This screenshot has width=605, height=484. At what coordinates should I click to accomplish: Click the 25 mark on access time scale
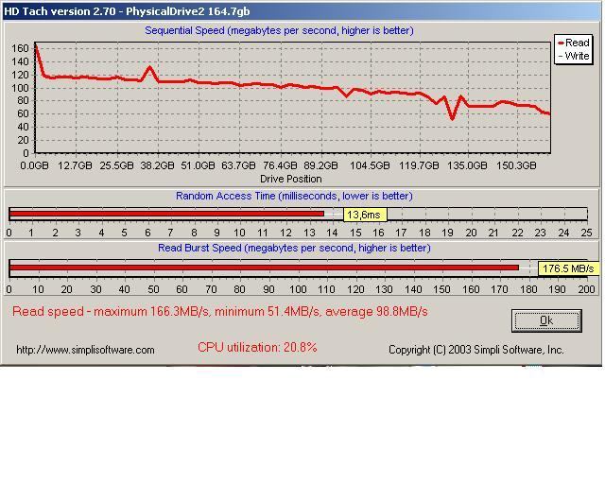tap(586, 233)
